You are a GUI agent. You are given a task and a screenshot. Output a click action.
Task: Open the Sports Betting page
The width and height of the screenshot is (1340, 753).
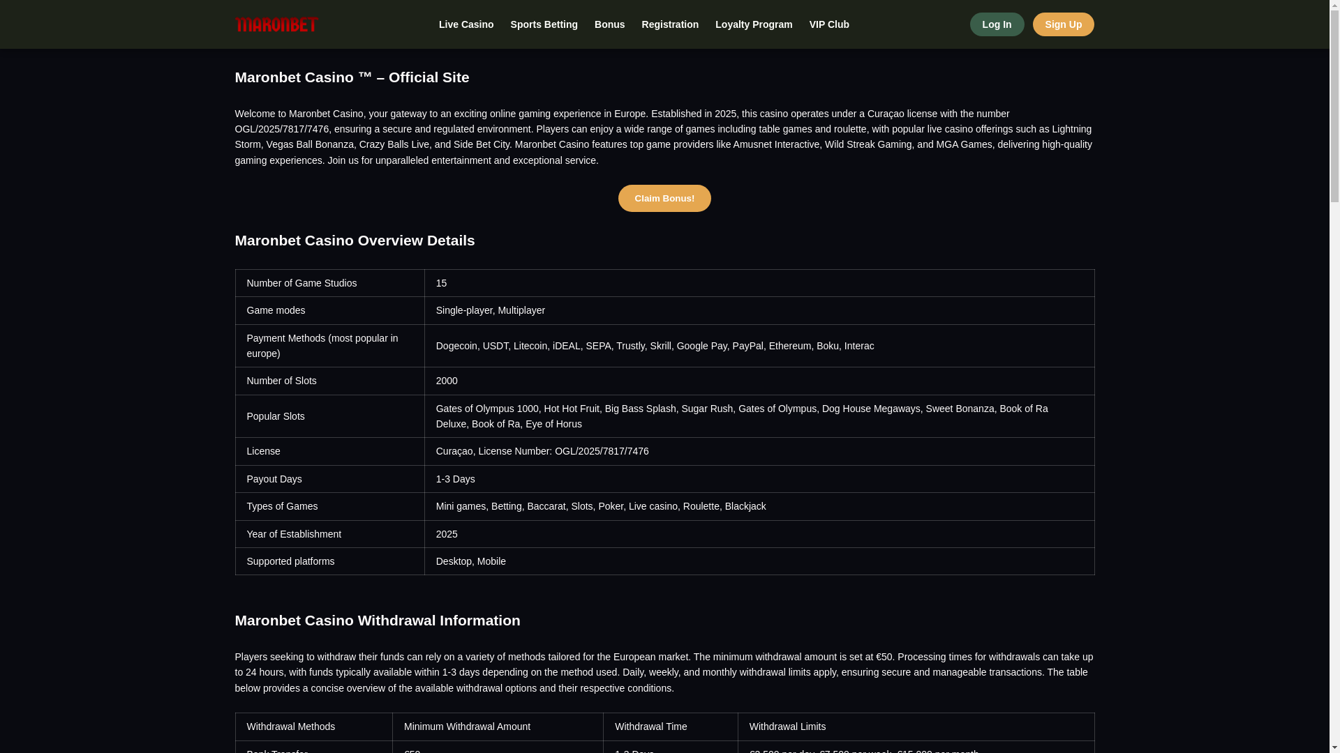point(544,24)
